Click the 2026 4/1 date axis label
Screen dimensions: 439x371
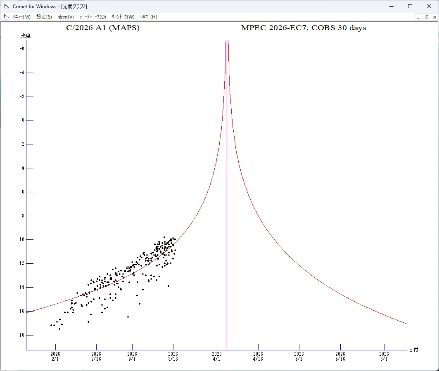217,356
